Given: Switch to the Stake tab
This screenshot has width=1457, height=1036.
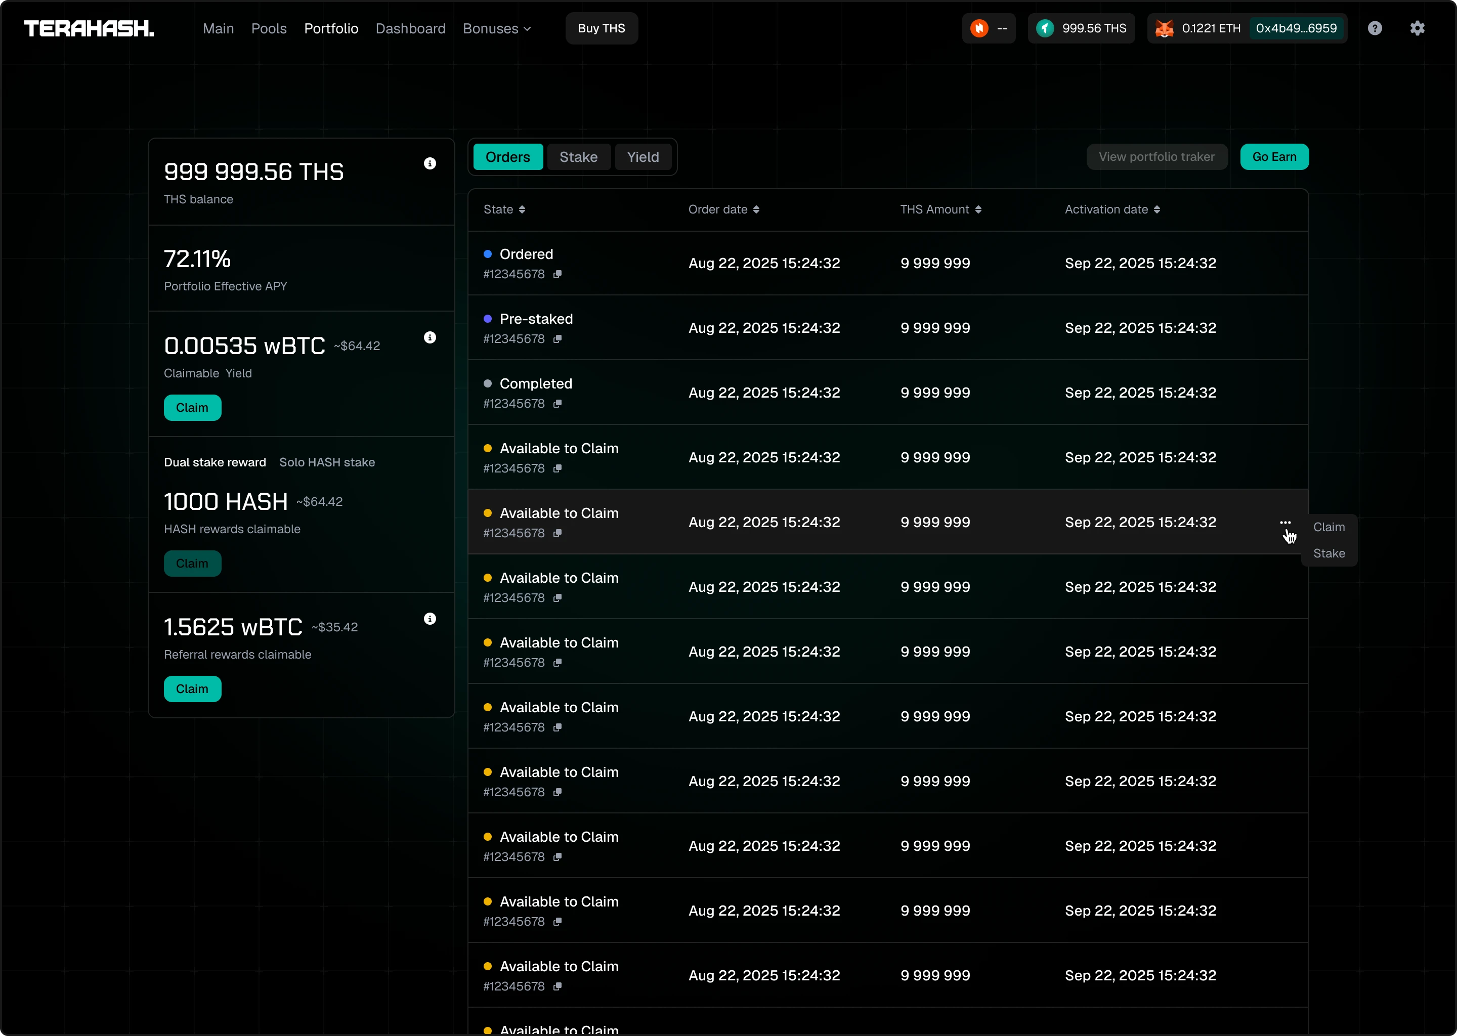Looking at the screenshot, I should coord(578,157).
